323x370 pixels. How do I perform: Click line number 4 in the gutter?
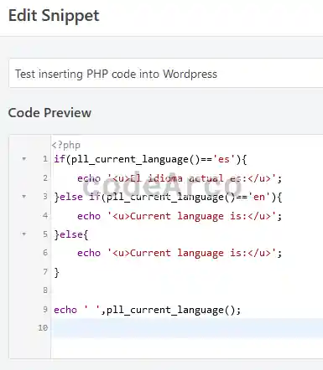coord(45,216)
